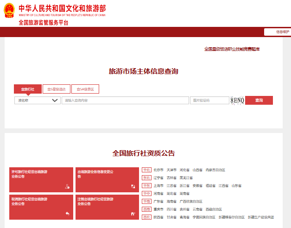Click the 图片验证码 captcha input field
This screenshot has width=291, height=228.
click(x=209, y=100)
